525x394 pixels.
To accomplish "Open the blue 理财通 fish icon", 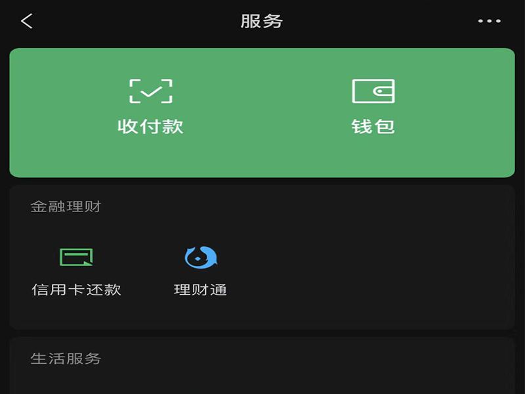I will [201, 257].
